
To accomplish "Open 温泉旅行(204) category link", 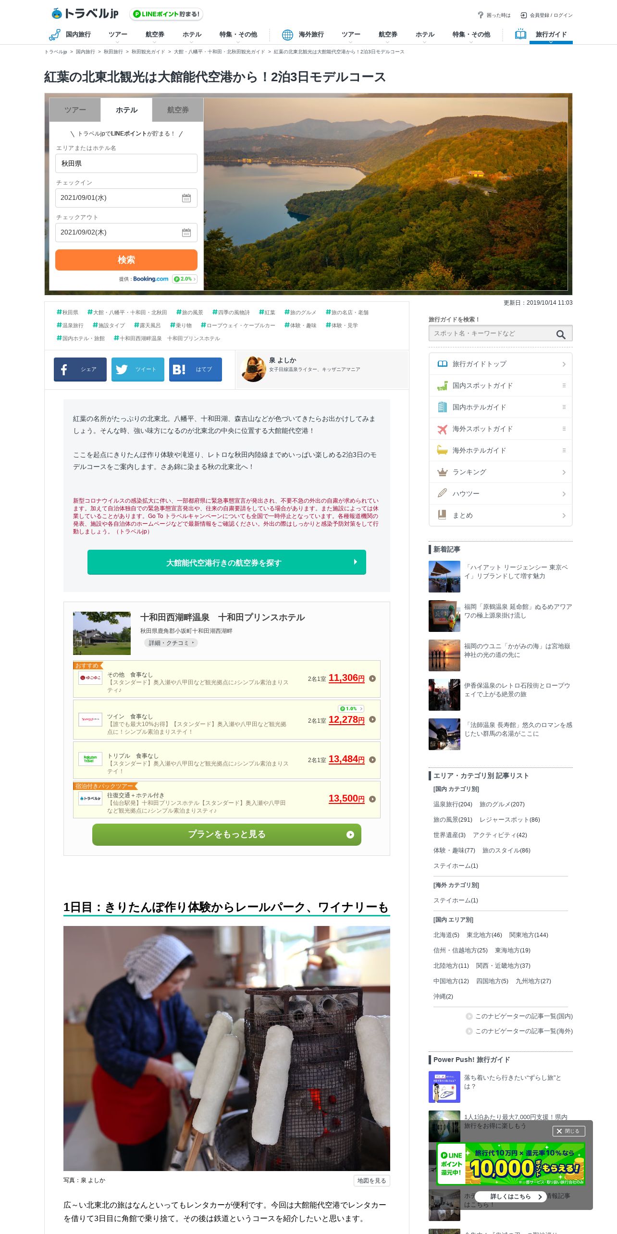I will (x=453, y=804).
